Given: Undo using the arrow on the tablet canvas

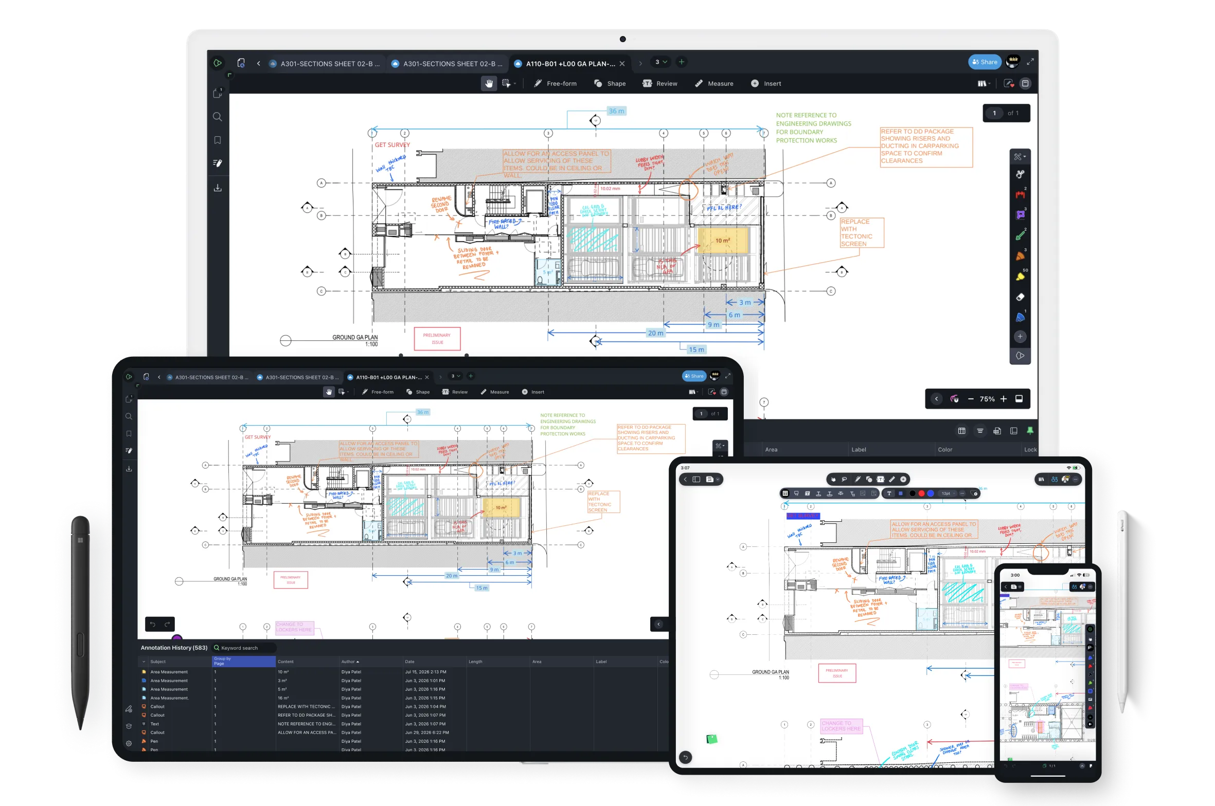Looking at the screenshot, I should (x=153, y=625).
